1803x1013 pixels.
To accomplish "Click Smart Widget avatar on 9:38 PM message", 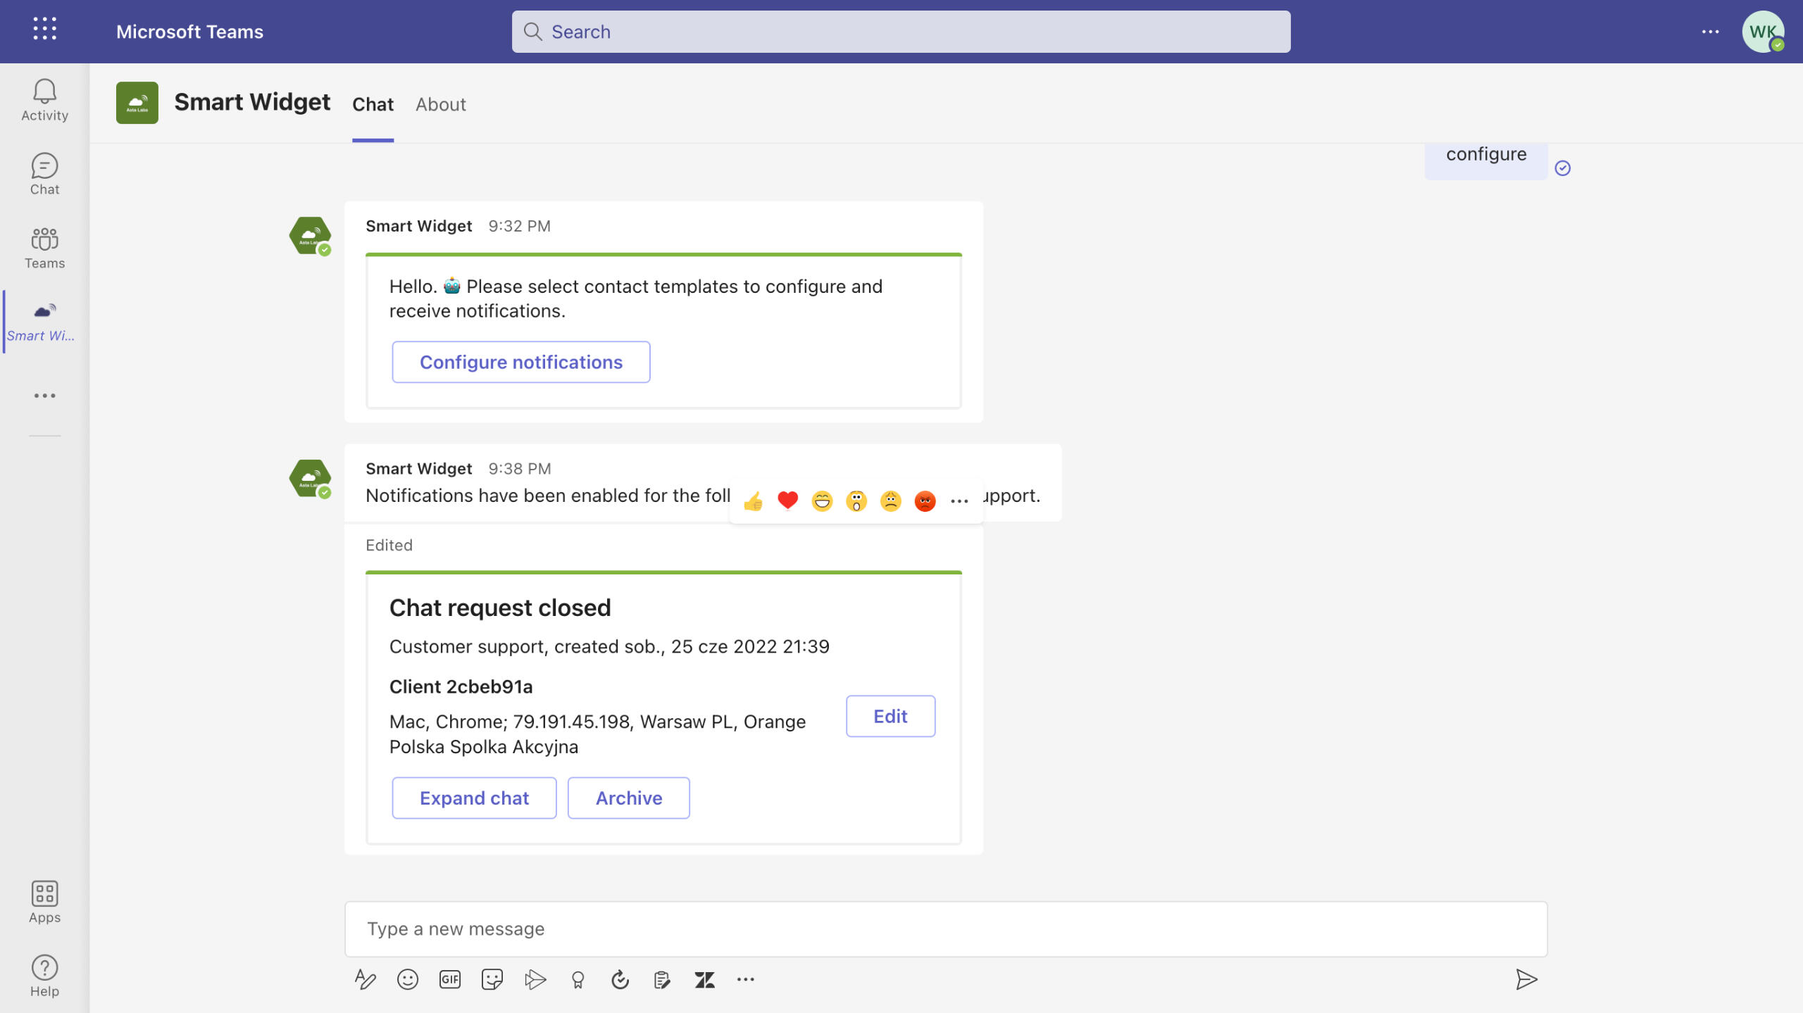I will [310, 478].
